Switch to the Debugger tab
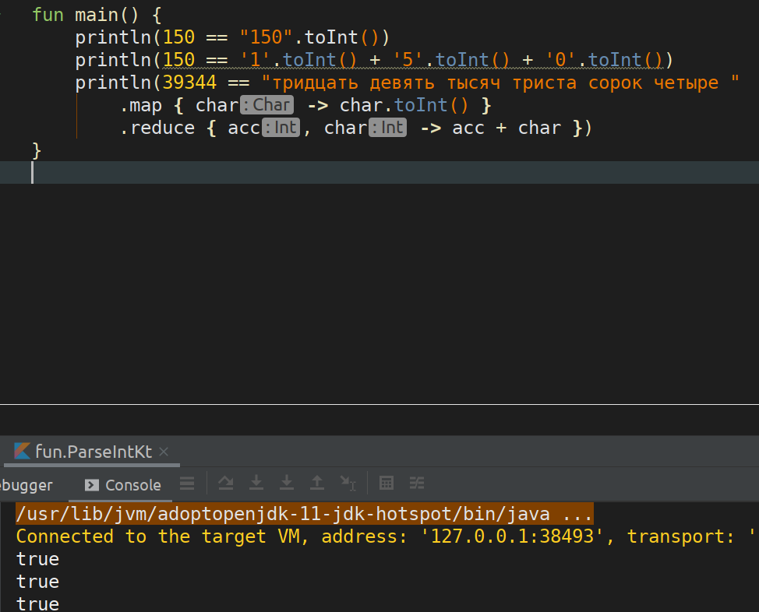The image size is (759, 612). [x=26, y=485]
